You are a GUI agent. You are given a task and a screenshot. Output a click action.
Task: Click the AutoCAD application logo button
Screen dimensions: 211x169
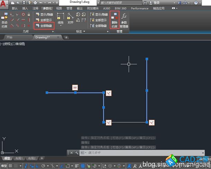coord(4,3)
